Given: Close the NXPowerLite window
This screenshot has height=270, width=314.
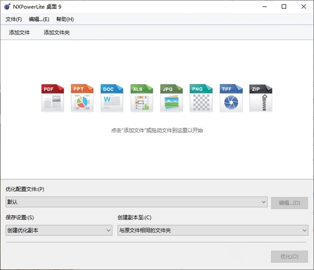Looking at the screenshot, I should [x=304, y=7].
